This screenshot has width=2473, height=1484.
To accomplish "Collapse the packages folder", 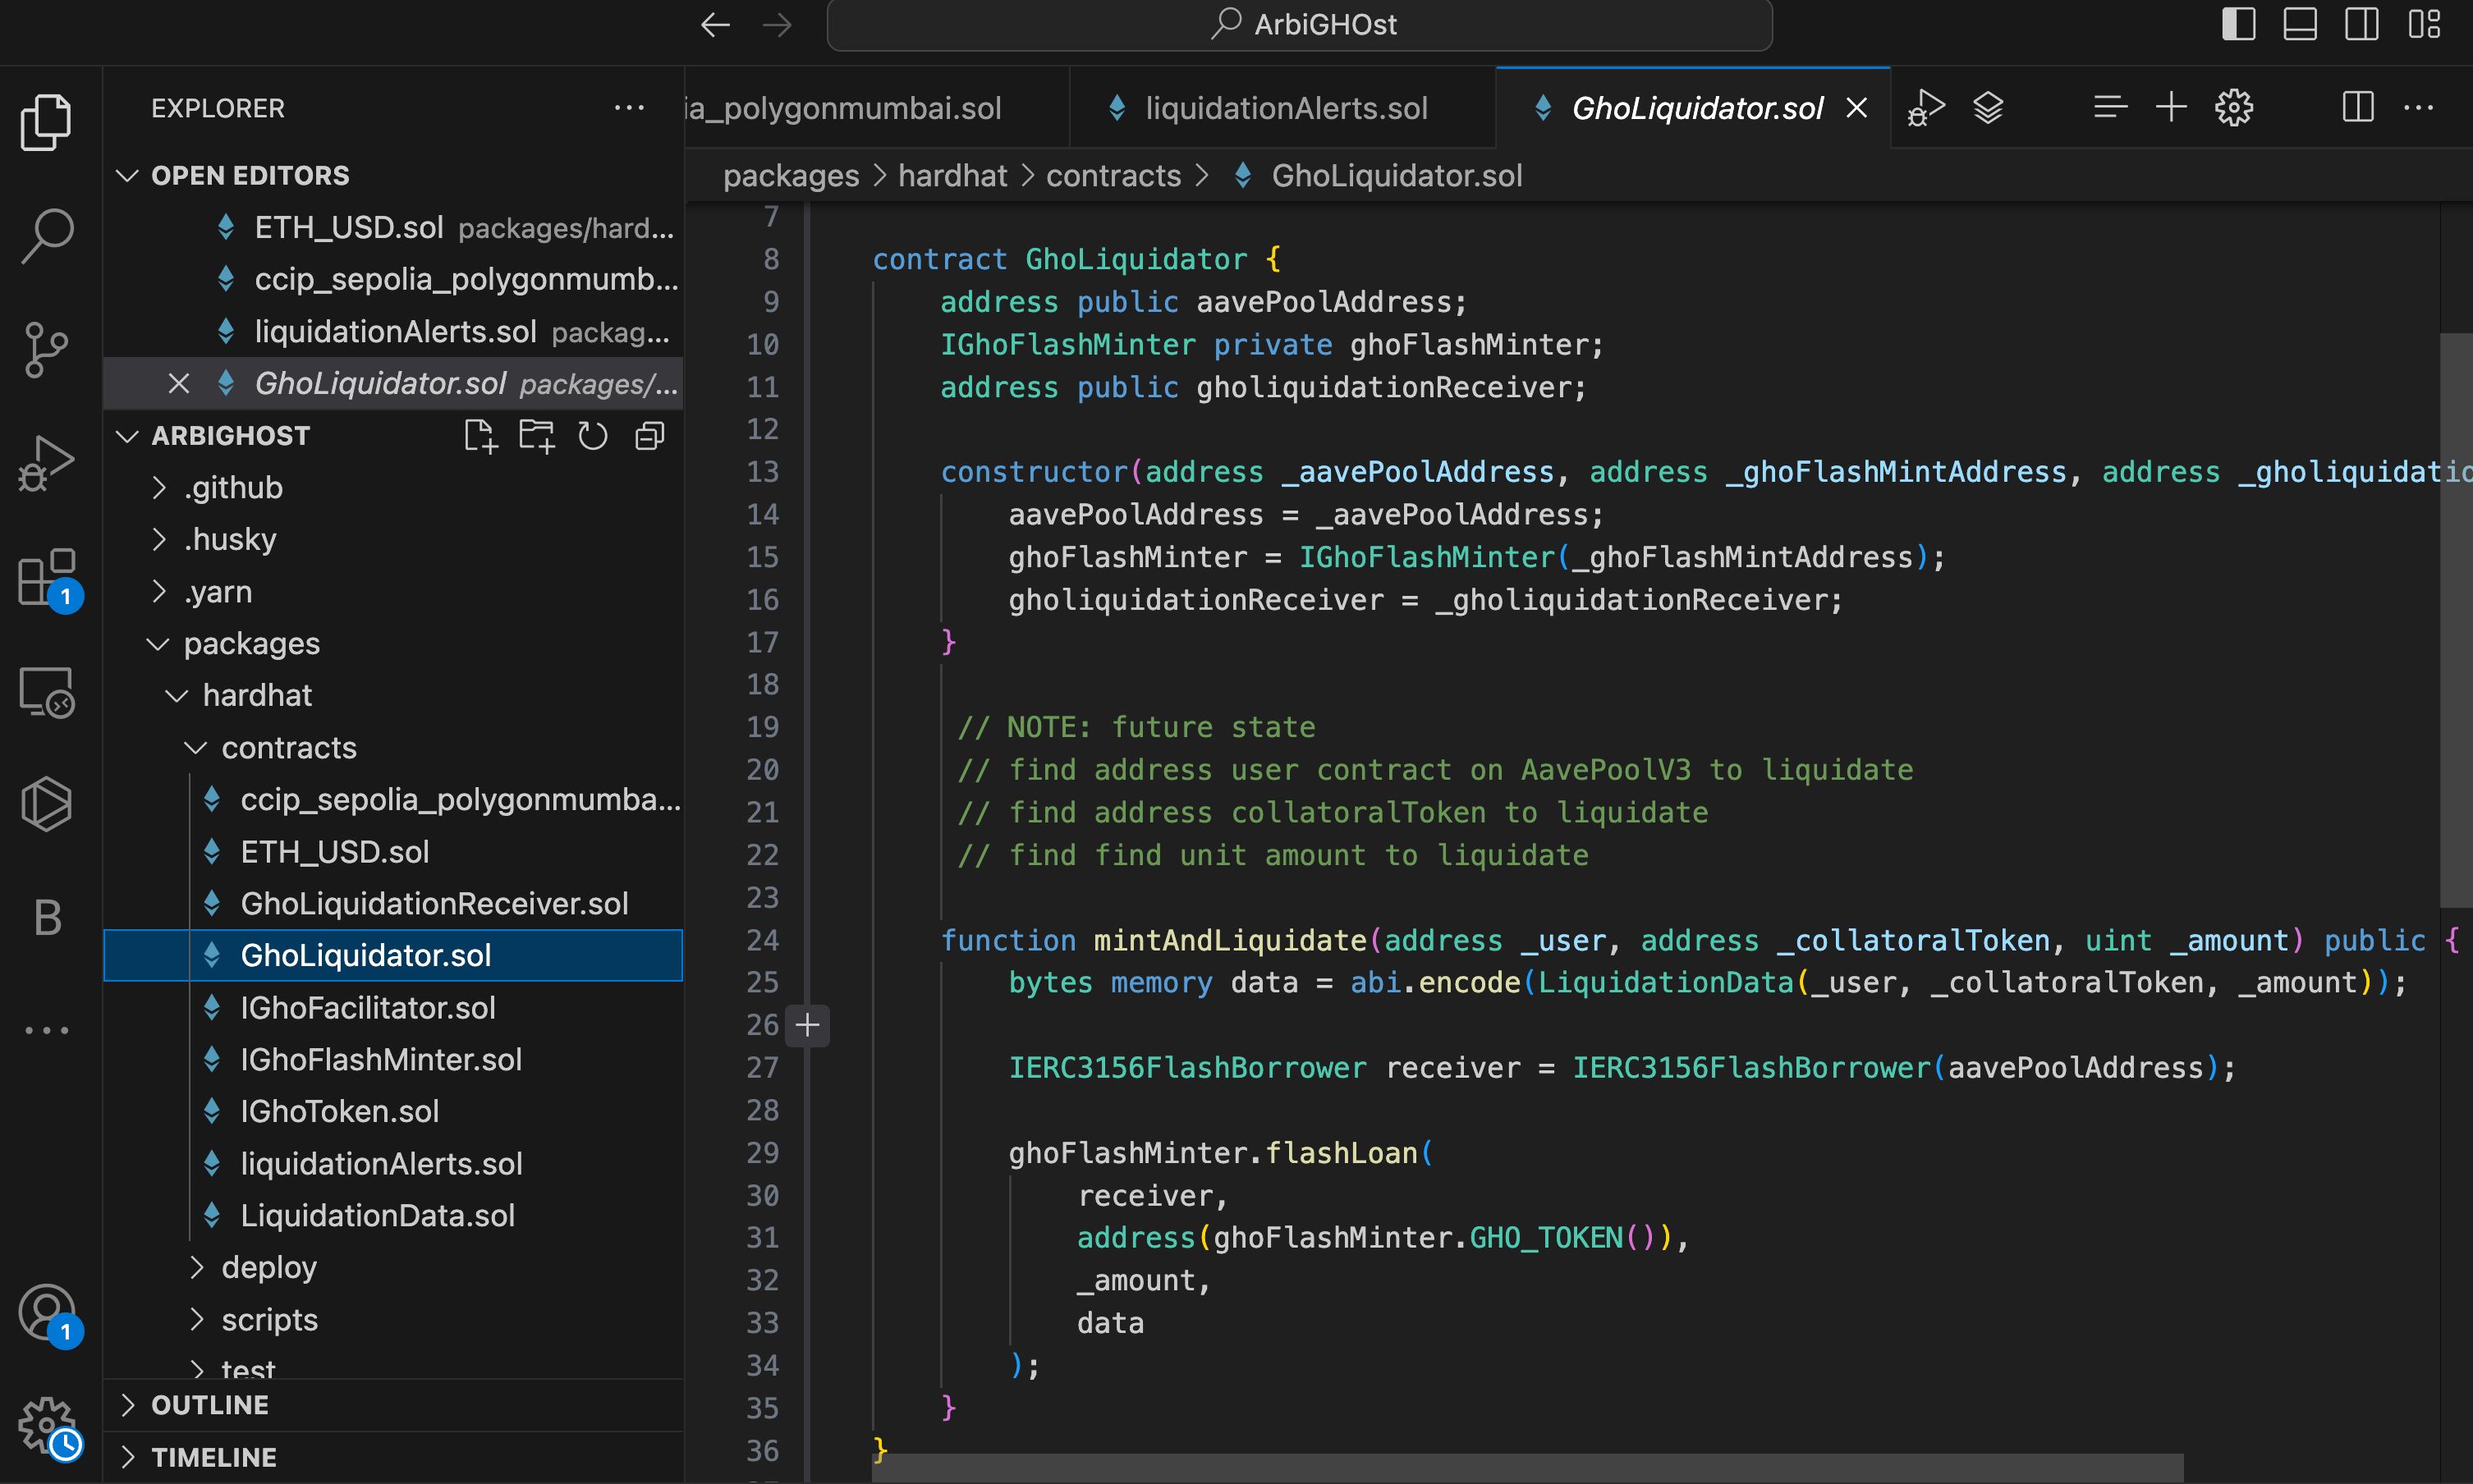I will coord(394,644).
